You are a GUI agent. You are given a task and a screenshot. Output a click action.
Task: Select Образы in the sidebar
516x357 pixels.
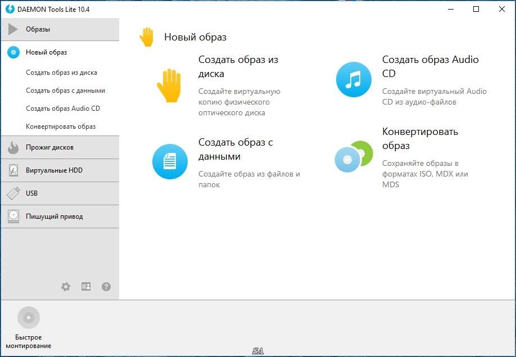pos(60,29)
